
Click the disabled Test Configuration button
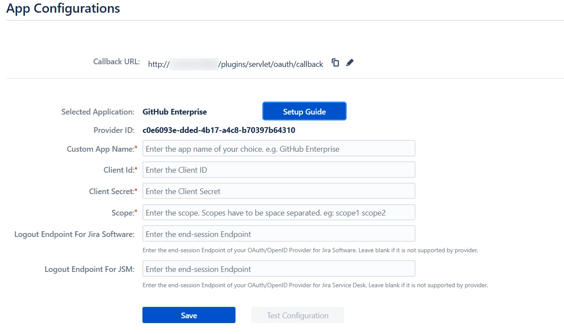click(298, 315)
